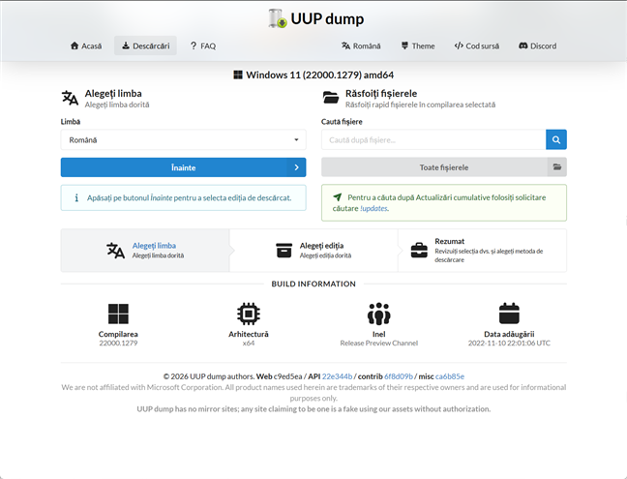Open the FAQ page

203,45
